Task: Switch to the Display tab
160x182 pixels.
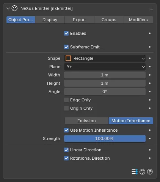Action: (x=50, y=20)
